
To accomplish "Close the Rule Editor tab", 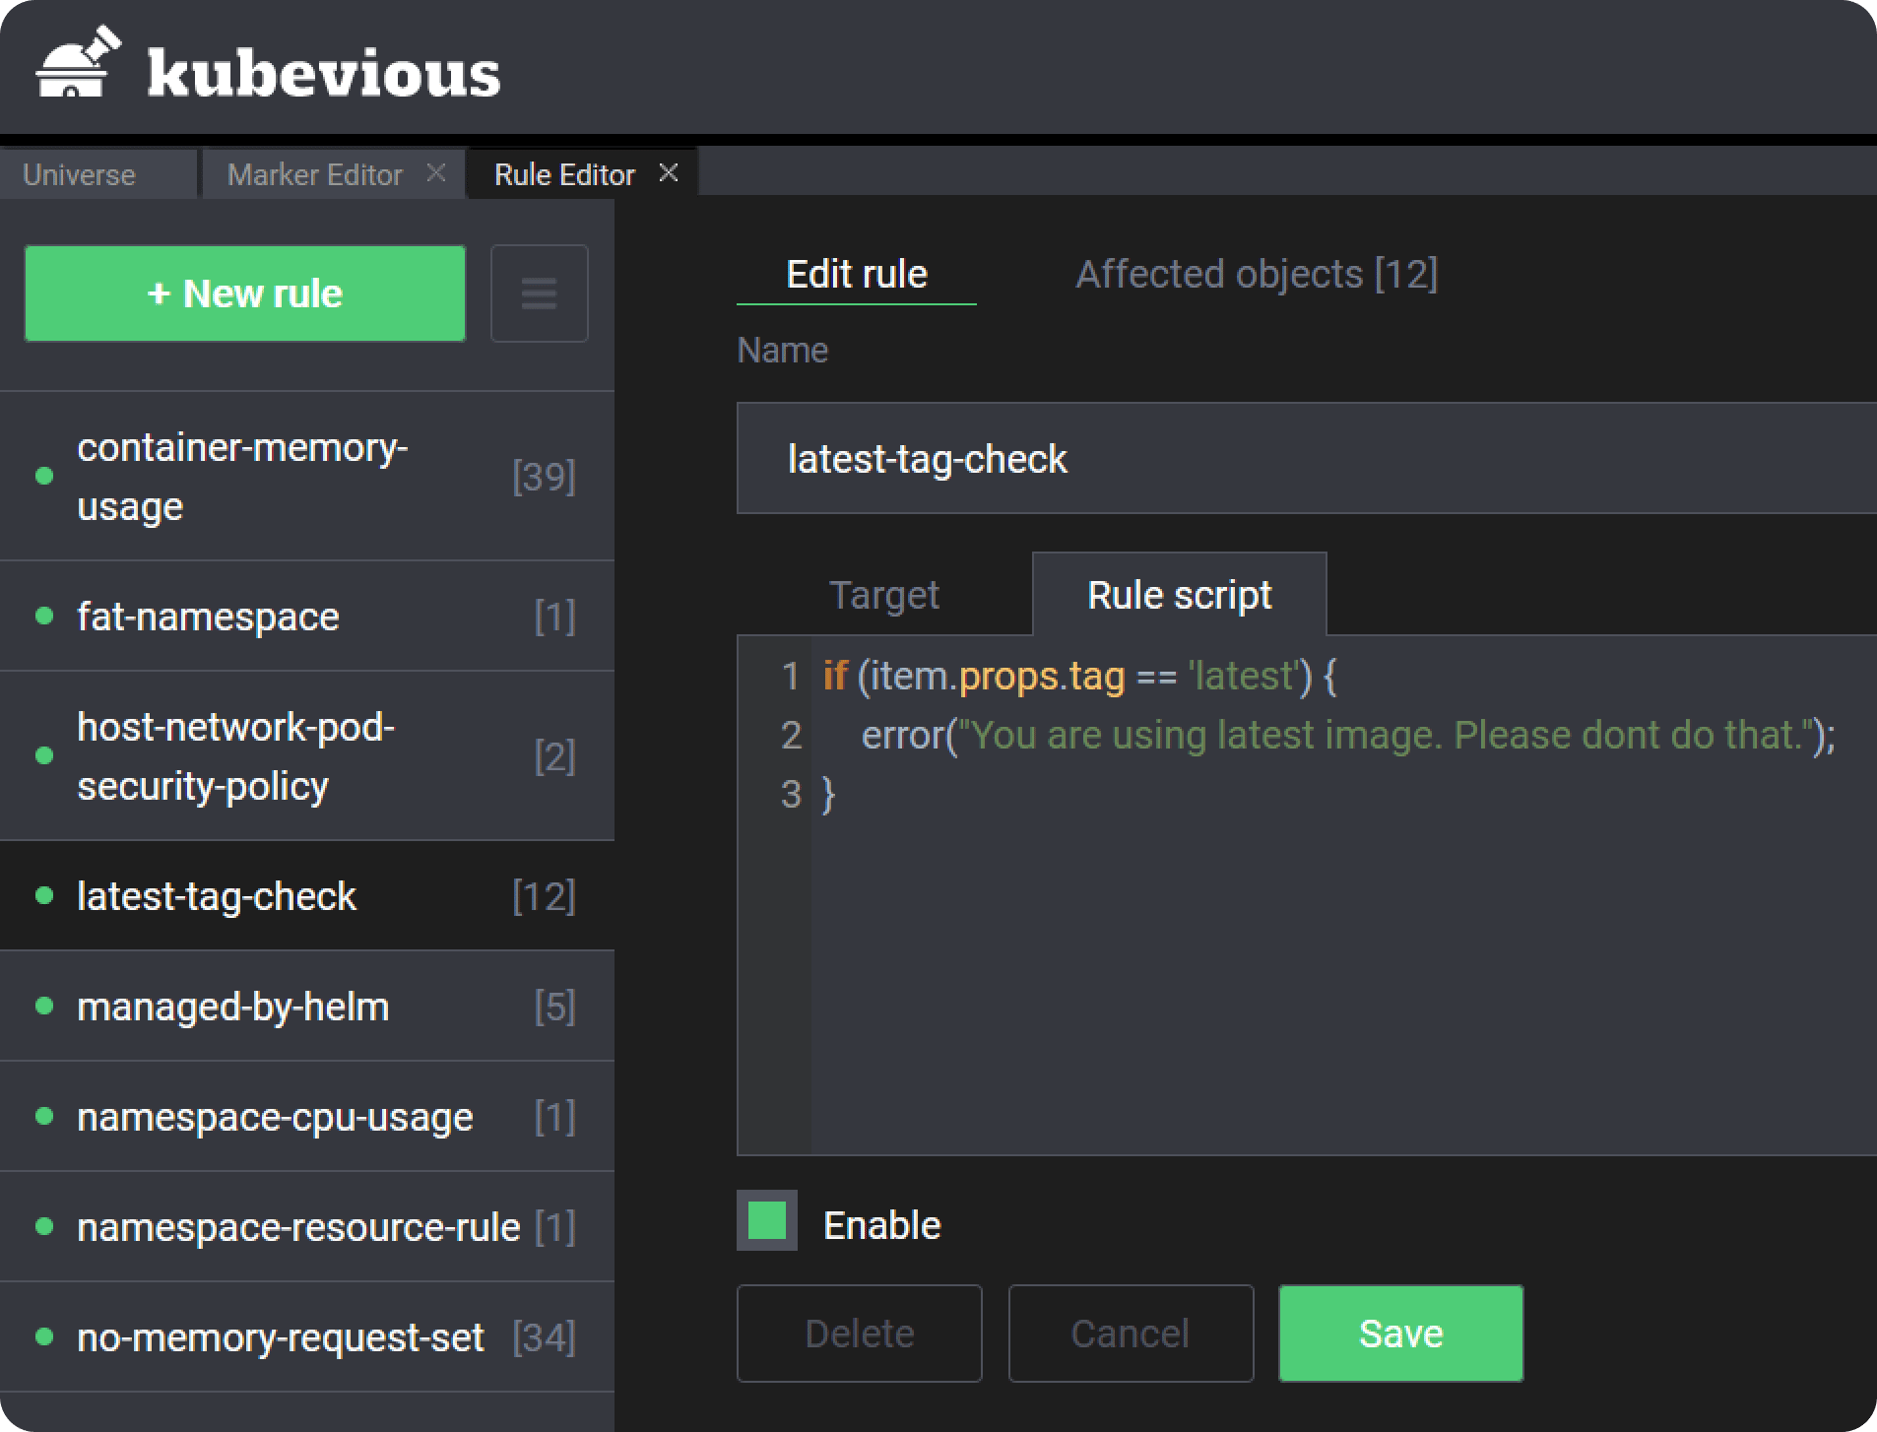I will click(669, 173).
